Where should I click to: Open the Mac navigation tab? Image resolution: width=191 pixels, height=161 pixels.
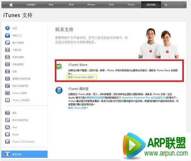51,5
